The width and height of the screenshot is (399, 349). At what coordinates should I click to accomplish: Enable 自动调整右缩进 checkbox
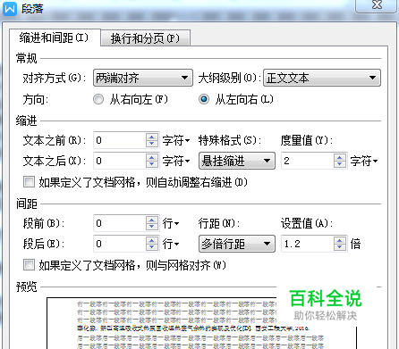29,181
